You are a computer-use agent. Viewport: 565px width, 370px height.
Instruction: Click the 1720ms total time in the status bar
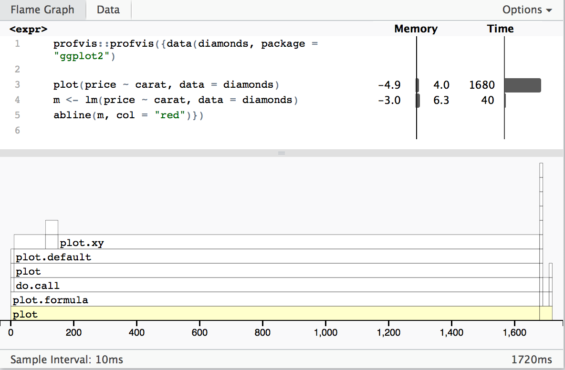coord(532,360)
